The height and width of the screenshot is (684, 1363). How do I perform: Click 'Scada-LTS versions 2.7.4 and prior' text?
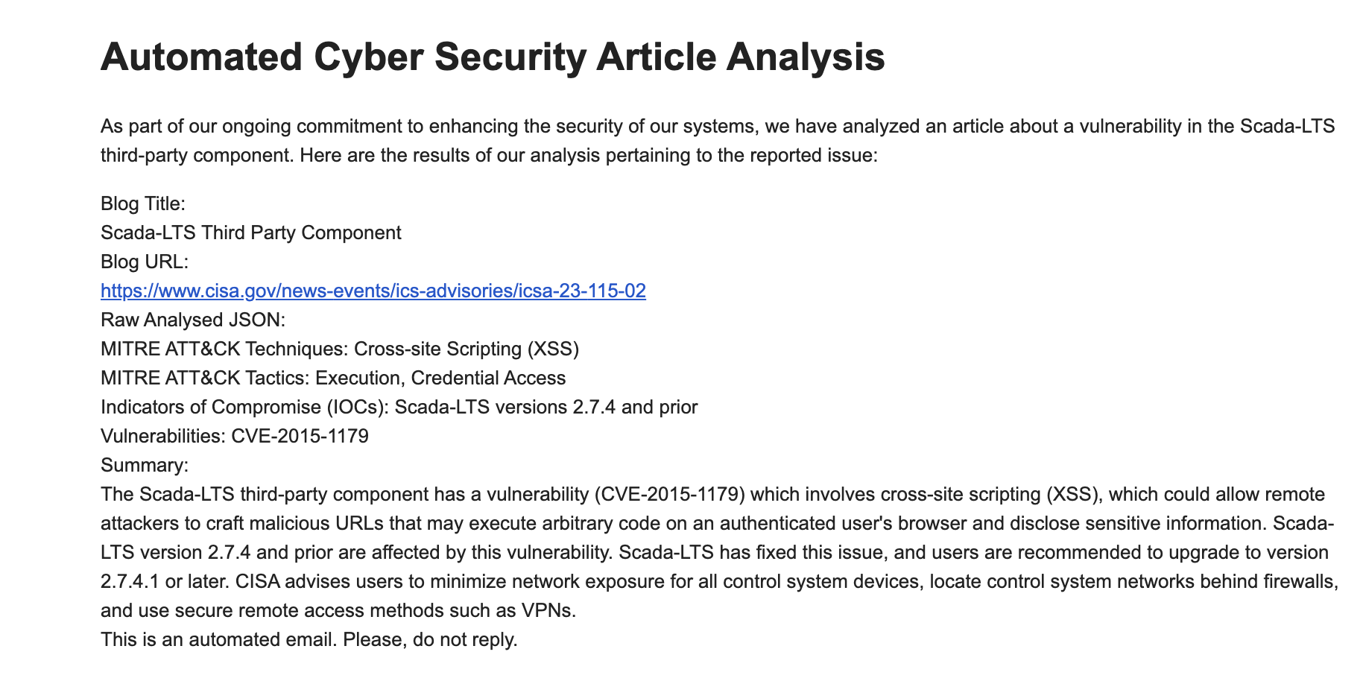[x=546, y=407]
